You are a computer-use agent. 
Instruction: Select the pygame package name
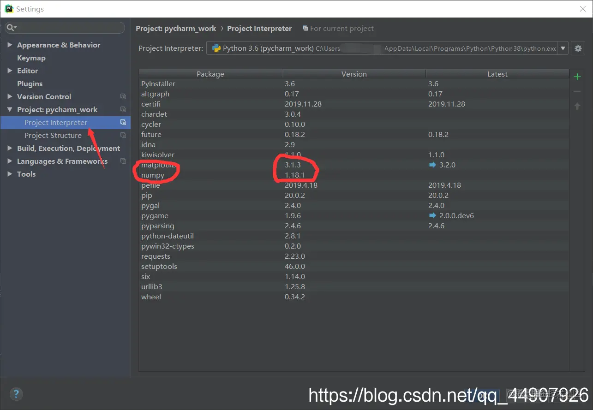(x=155, y=216)
